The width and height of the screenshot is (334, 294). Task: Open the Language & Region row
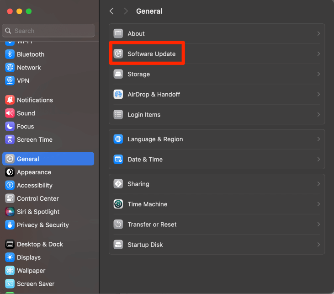pyautogui.click(x=155, y=139)
